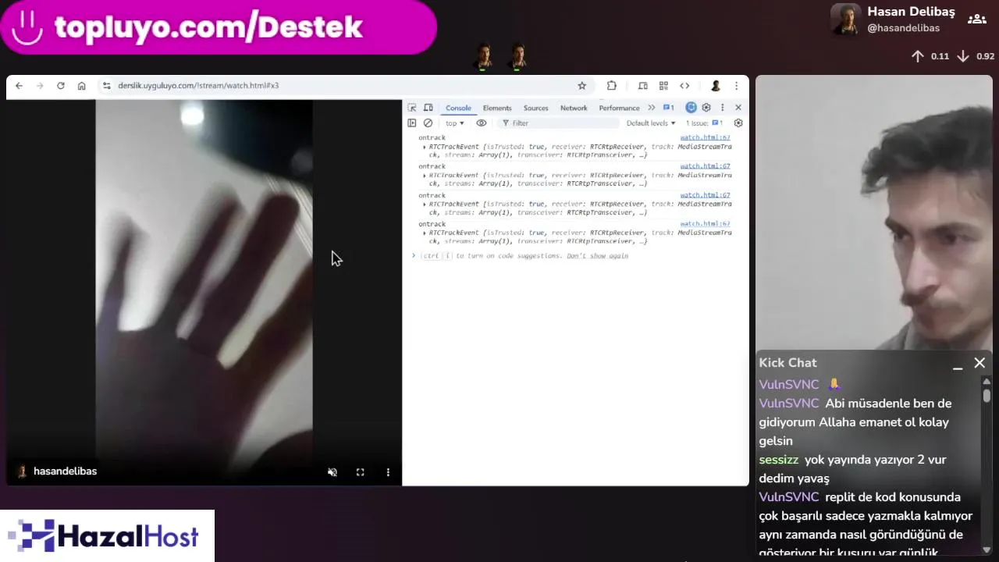The height and width of the screenshot is (562, 999).
Task: Click the browser forward arrow
Action: click(40, 86)
